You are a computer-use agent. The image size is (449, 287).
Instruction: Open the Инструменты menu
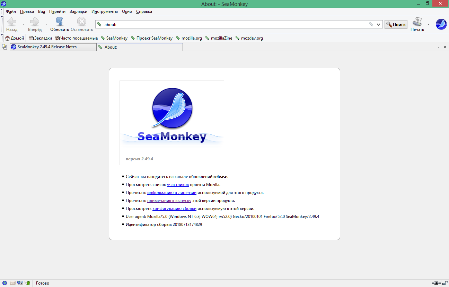(x=105, y=11)
